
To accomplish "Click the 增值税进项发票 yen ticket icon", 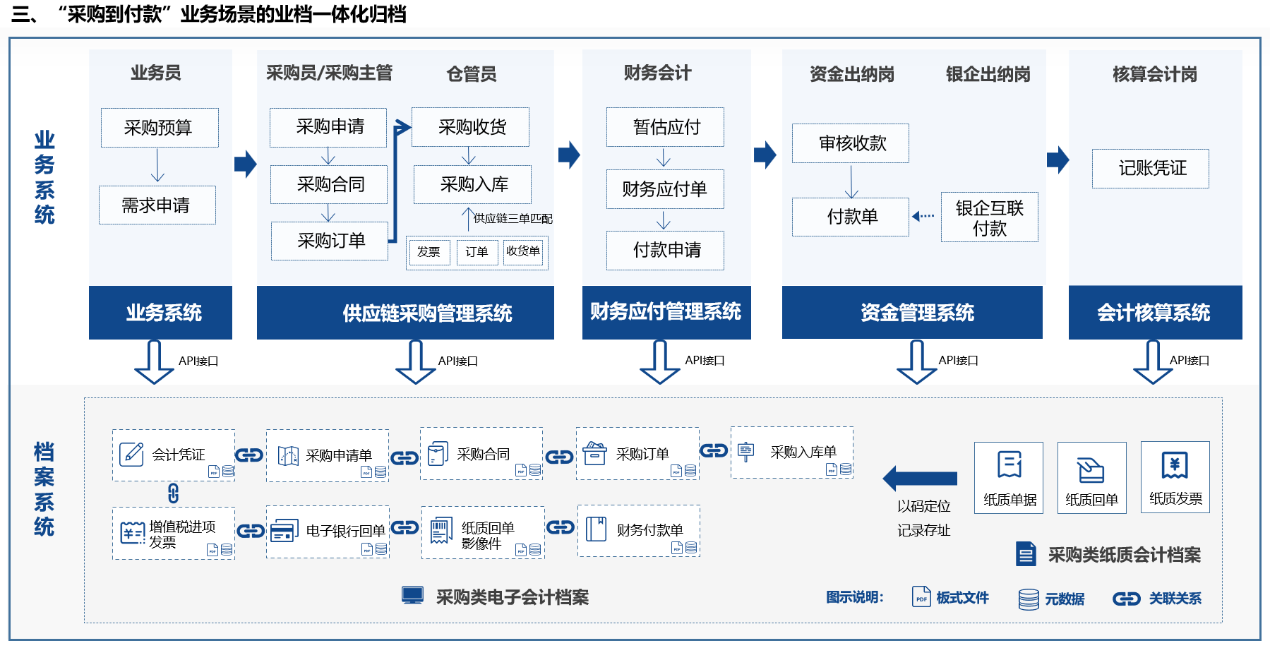I will (x=132, y=532).
